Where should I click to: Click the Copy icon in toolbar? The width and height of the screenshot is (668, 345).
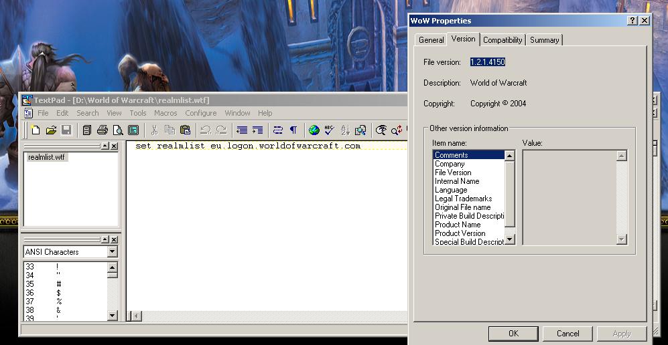(170, 130)
